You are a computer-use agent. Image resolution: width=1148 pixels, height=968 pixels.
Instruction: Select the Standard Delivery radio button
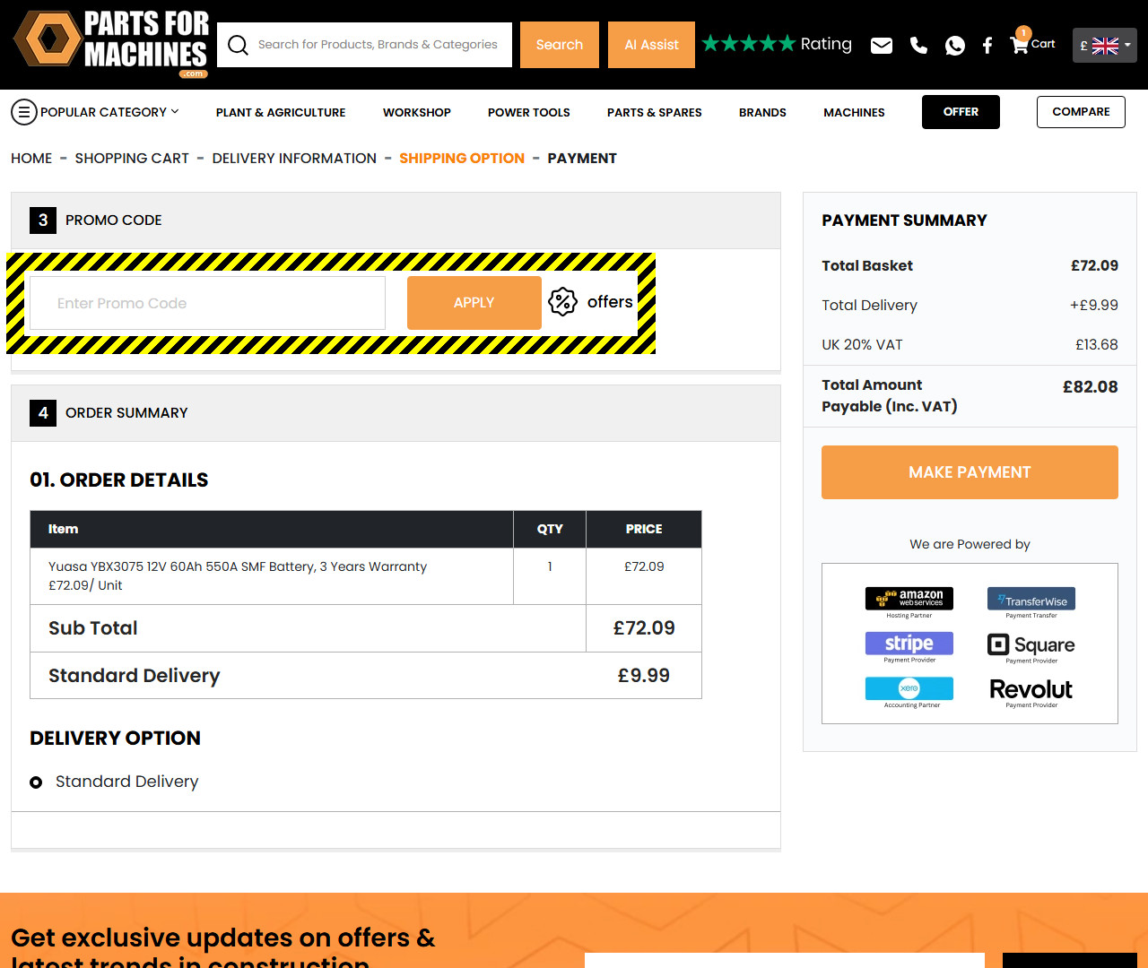(35, 782)
